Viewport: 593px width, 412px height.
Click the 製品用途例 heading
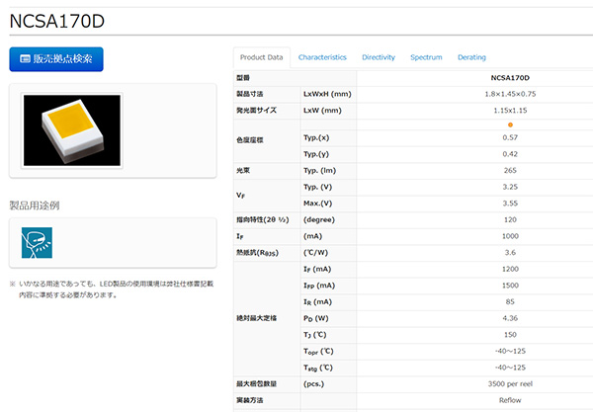[35, 206]
